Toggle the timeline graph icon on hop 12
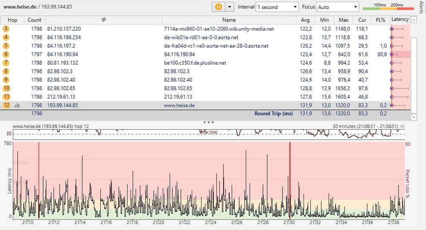The width and height of the screenshot is (426, 230). click(17, 105)
